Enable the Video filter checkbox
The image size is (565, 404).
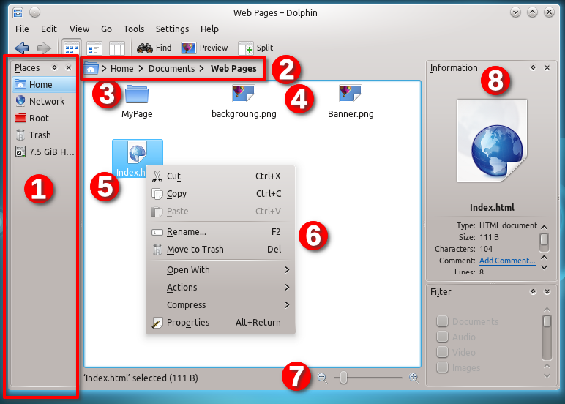[x=442, y=352]
